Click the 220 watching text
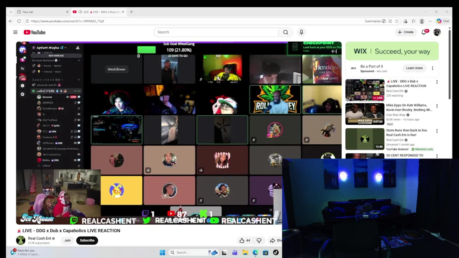Viewport: 459px width, 258px height. (x=394, y=96)
